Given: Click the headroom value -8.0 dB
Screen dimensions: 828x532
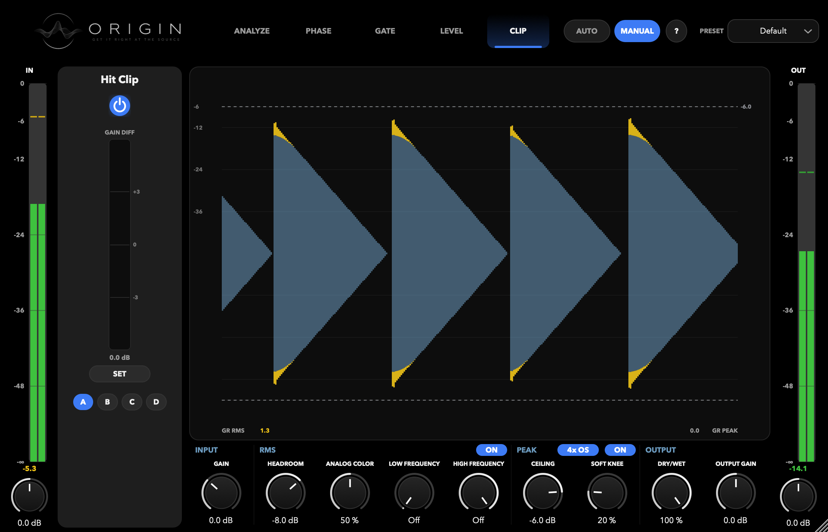Looking at the screenshot, I should (x=285, y=520).
